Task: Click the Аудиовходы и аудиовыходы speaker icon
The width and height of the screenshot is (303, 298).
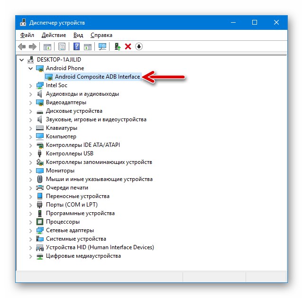Action: click(40, 94)
